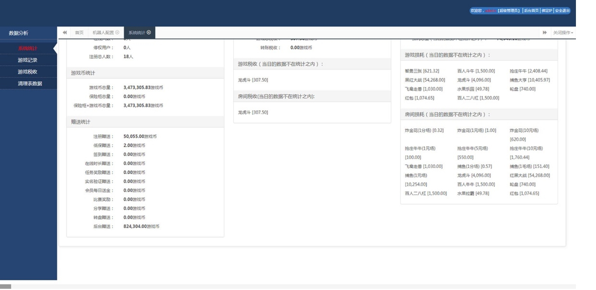Open 系统统计 in the sidebar
This screenshot has width=596, height=290.
coord(28,49)
